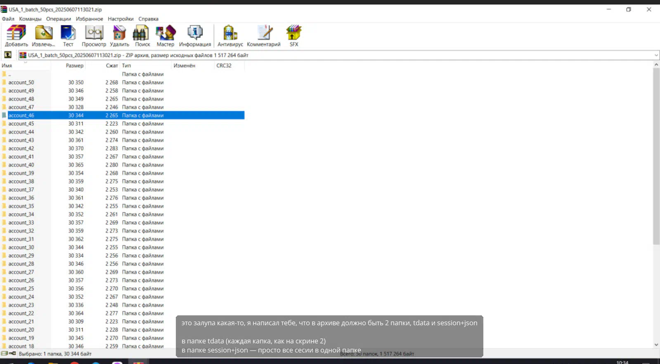
Task: Sort by the Размер column header
Action: [x=69, y=66]
